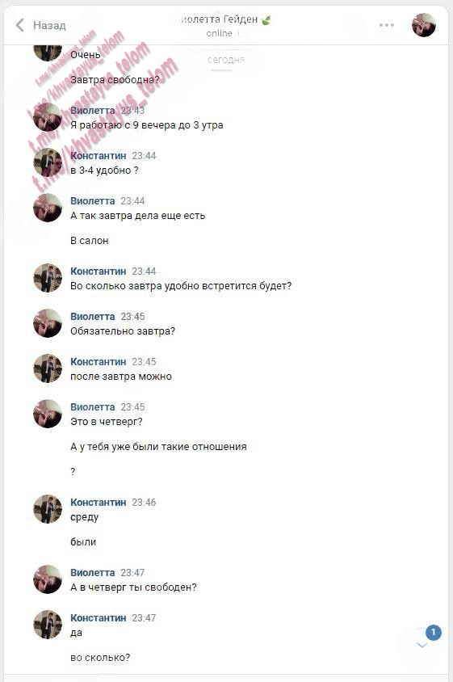Click the online status under the chat title

[x=219, y=33]
